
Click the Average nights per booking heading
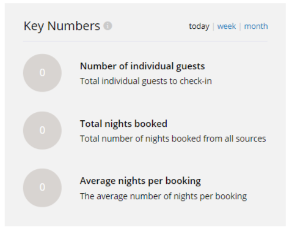141,181
